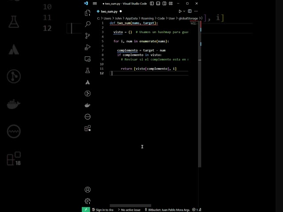
Task: Open the Extensions view with badge
Action: coord(88,129)
